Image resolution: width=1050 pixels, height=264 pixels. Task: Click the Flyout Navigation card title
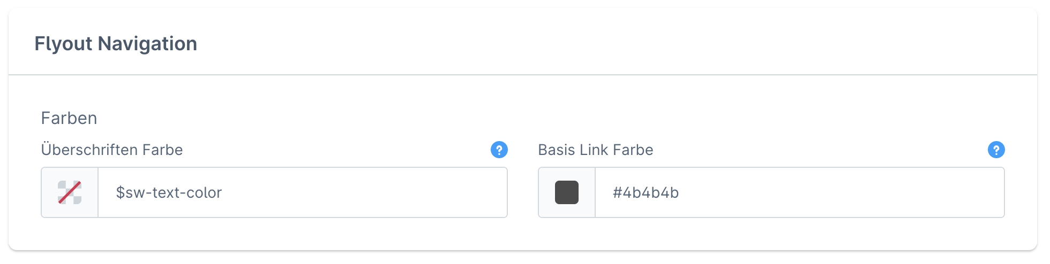(116, 43)
